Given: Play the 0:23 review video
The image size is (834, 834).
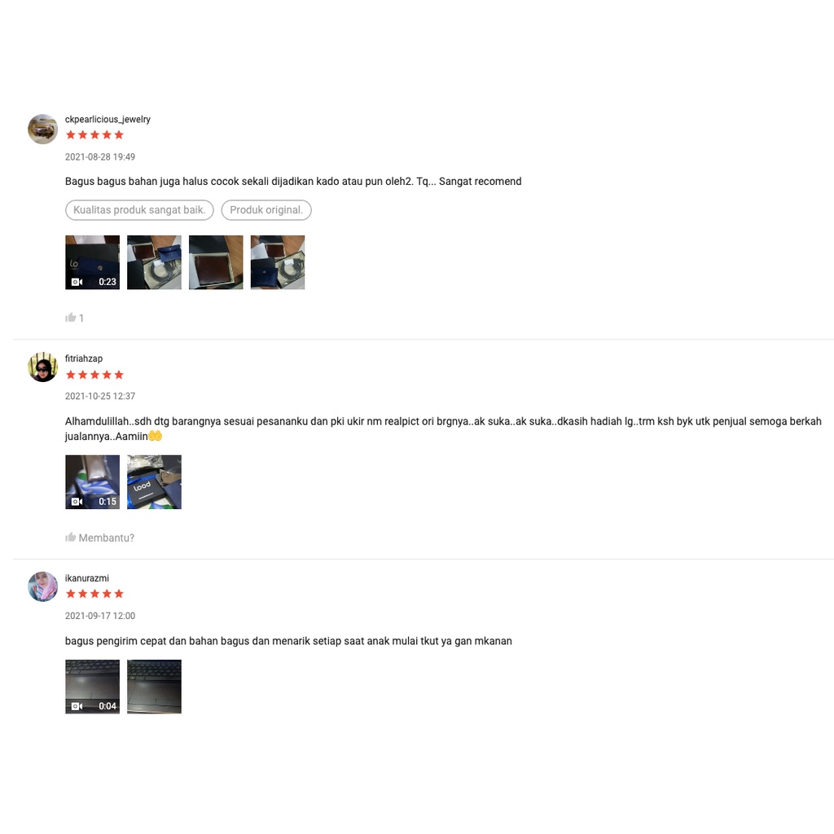Looking at the screenshot, I should tap(93, 263).
